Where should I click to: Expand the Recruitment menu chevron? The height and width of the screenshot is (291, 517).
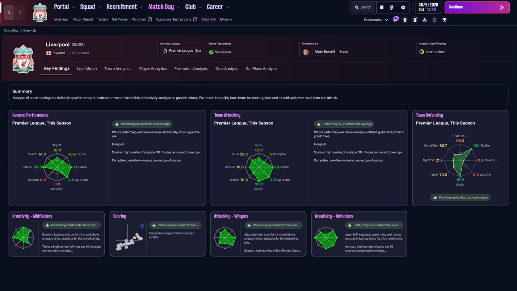point(141,7)
